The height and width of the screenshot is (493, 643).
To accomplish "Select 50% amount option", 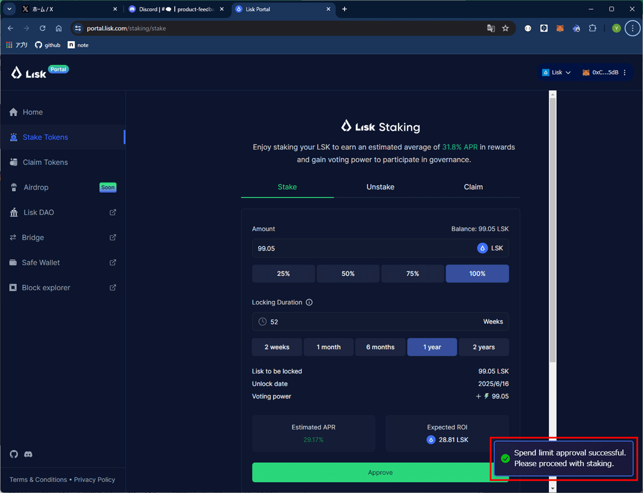I will click(x=348, y=274).
